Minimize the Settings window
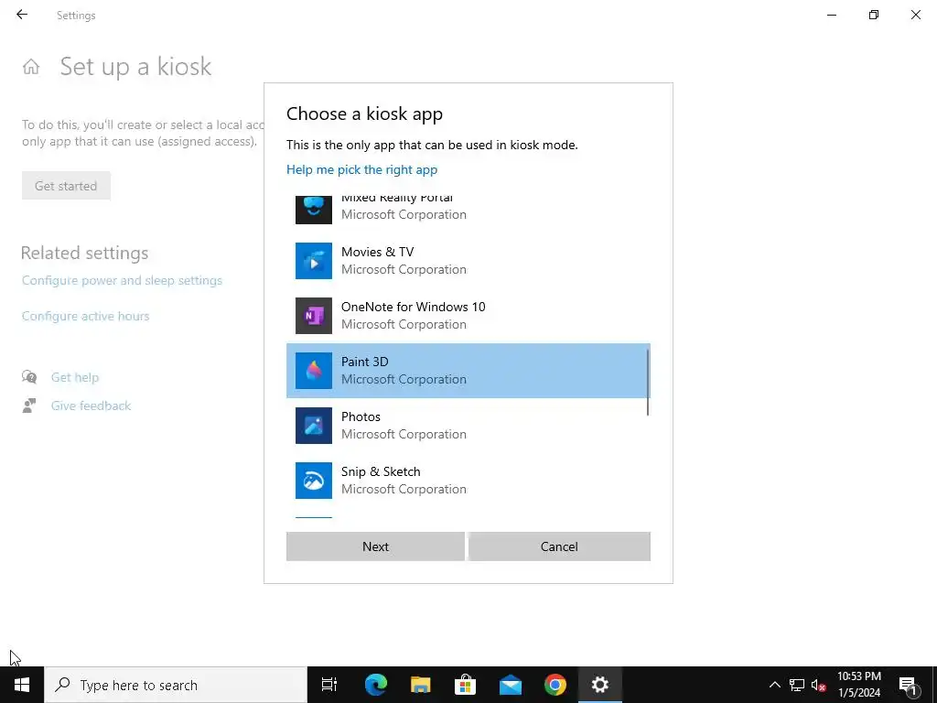Screen dimensions: 937x703 (x=832, y=15)
